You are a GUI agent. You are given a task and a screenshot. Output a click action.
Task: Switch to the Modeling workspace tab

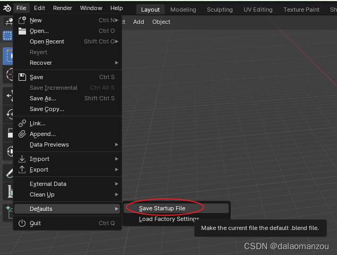tap(183, 10)
